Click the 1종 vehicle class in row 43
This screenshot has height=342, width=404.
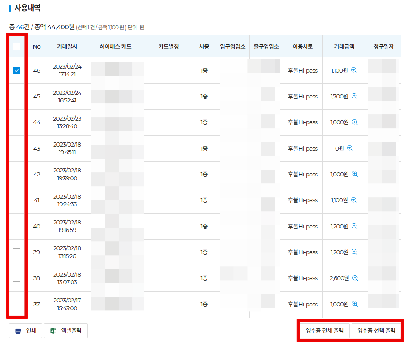click(204, 148)
